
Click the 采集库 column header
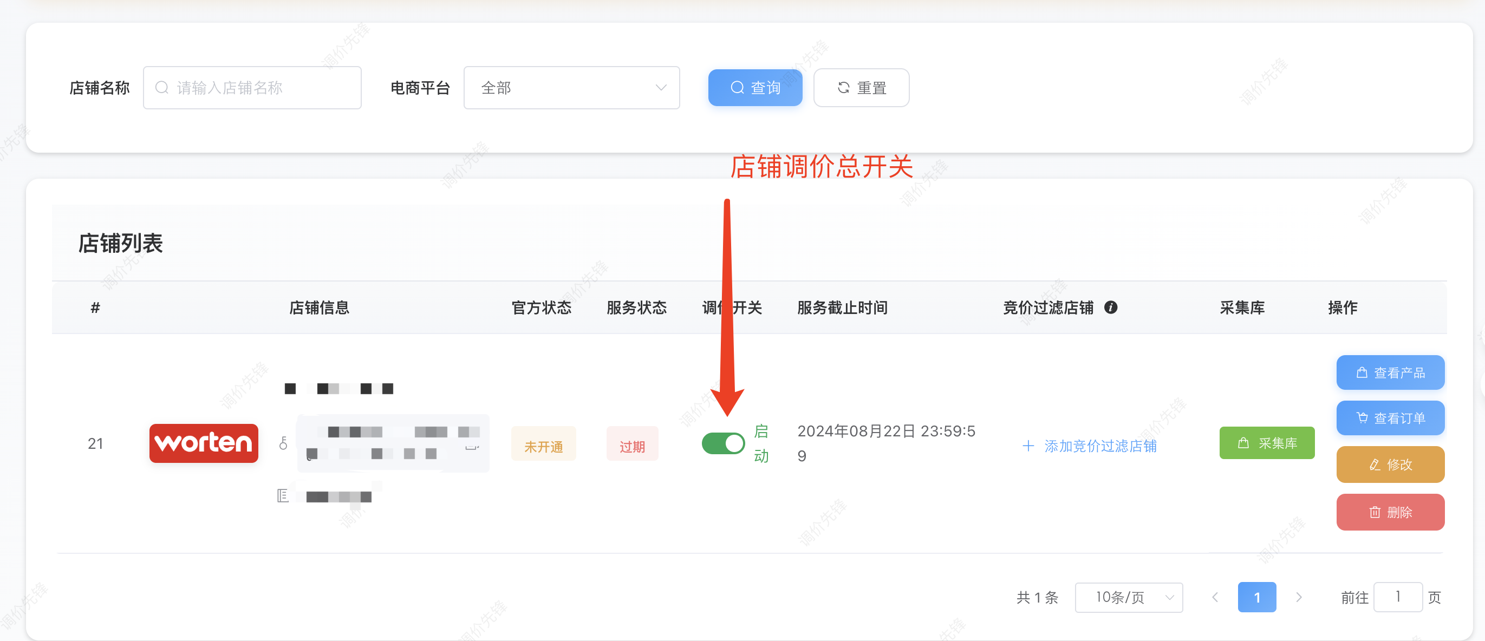click(1242, 308)
